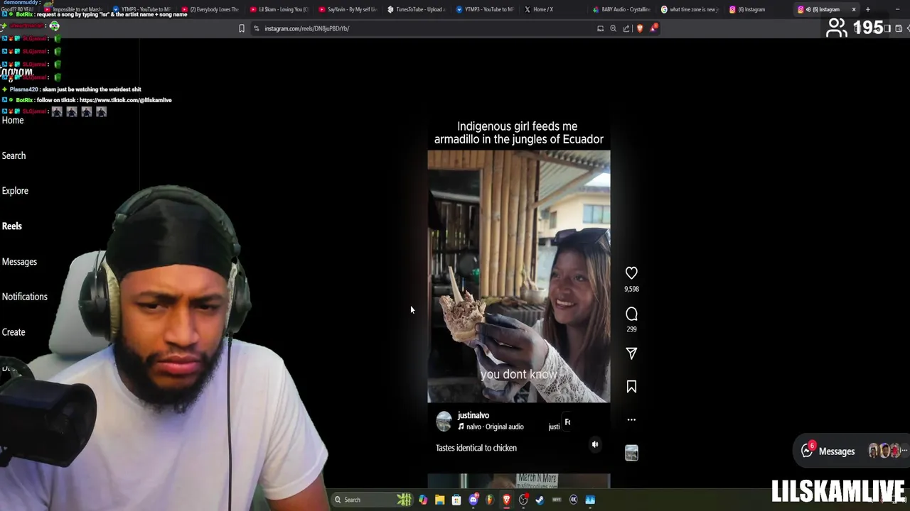Read the caption Tastes identical to chicken

(x=476, y=448)
